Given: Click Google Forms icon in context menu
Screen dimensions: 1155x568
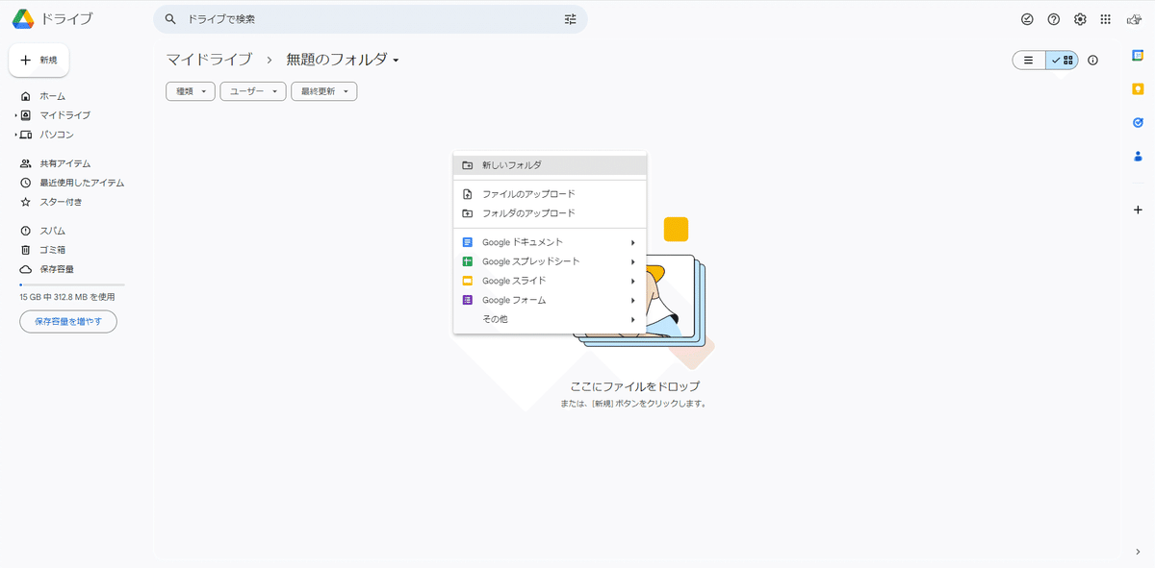Looking at the screenshot, I should tap(467, 300).
